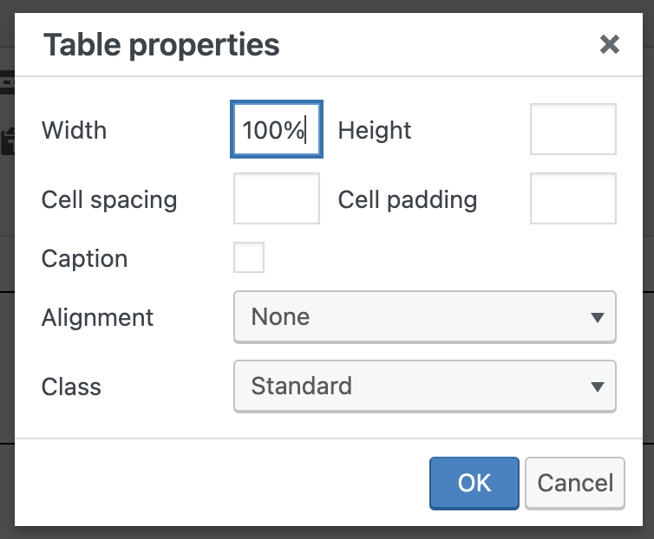Click the Caption label text
This screenshot has width=654, height=539.
point(84,259)
